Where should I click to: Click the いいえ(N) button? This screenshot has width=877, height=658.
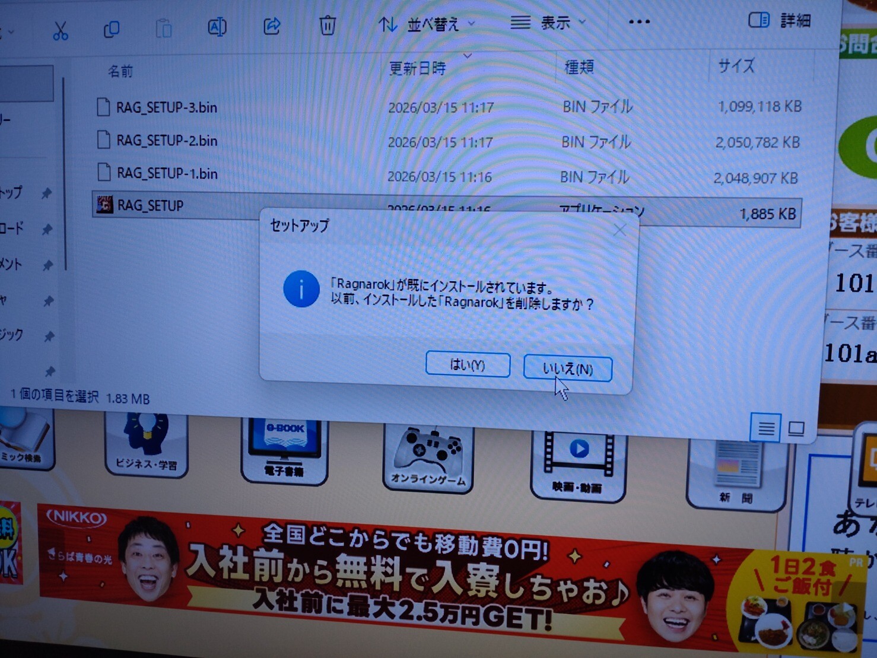tap(567, 369)
